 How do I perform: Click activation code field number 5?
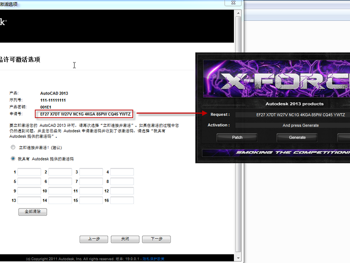point(29,181)
